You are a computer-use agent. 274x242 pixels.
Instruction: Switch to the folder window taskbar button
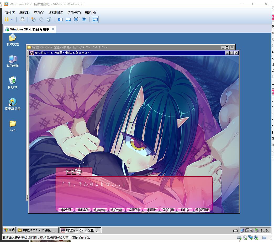[x=38, y=230]
